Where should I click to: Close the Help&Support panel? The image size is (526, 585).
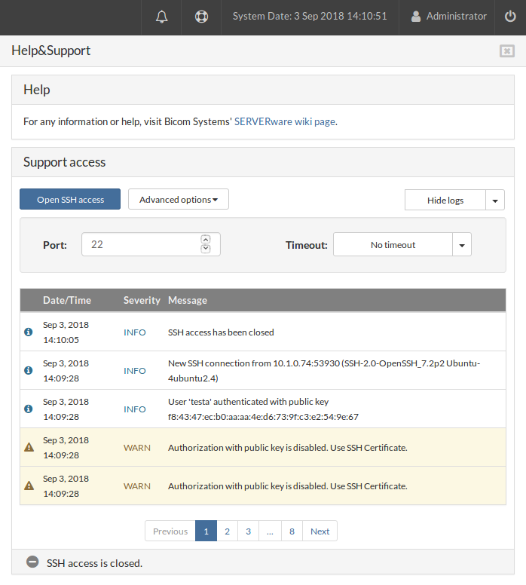tap(506, 51)
